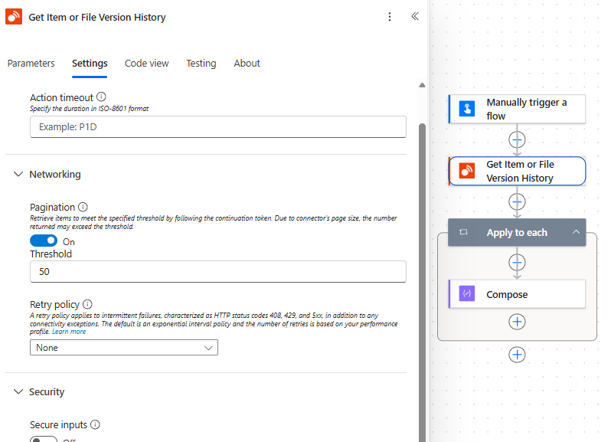Add step below Compose action

517,322
